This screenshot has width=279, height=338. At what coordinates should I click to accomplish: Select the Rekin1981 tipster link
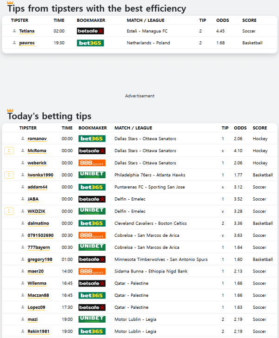pos(39,331)
